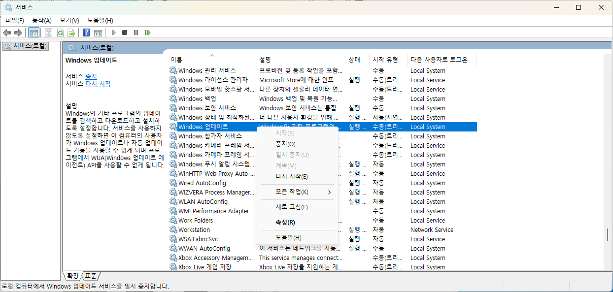Screen dimensions: 613x292
Task: Click the Forward arrow toolbar icon
Action: tap(18, 32)
